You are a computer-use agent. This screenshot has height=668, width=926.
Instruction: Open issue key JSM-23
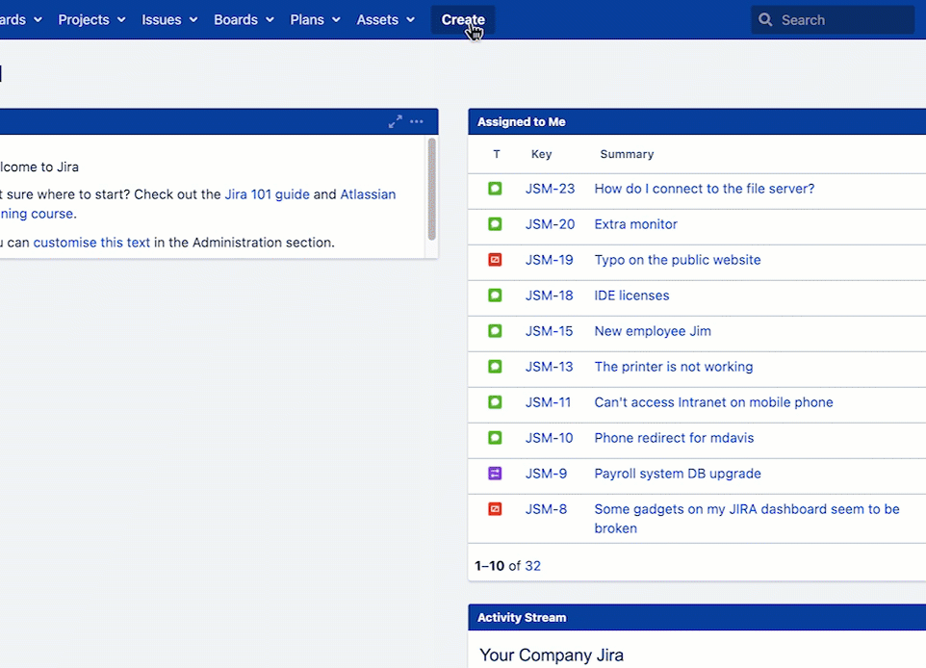pos(550,189)
